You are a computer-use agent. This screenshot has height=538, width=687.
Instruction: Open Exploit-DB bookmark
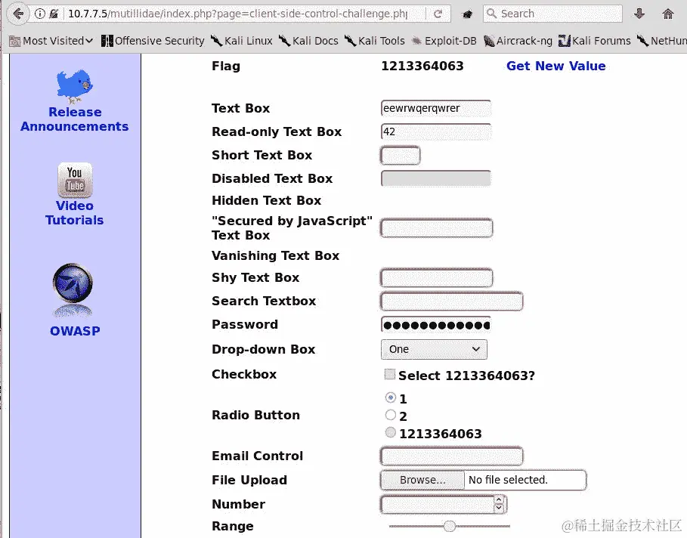click(x=444, y=41)
